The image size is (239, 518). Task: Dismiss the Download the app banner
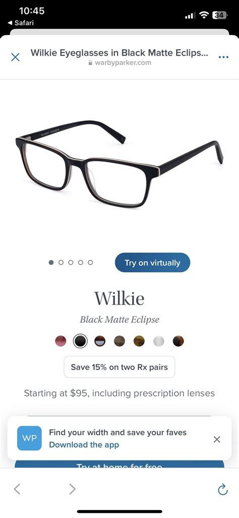coord(217,439)
